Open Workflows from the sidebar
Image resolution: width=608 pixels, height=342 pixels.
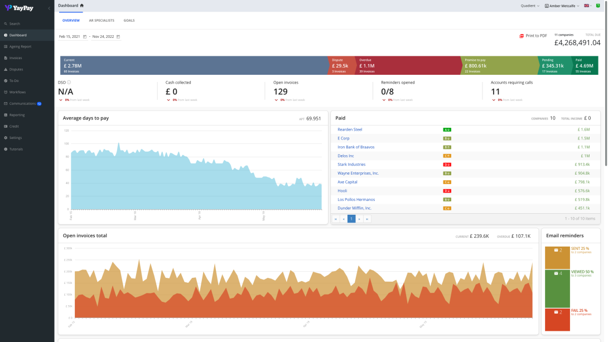pos(17,92)
